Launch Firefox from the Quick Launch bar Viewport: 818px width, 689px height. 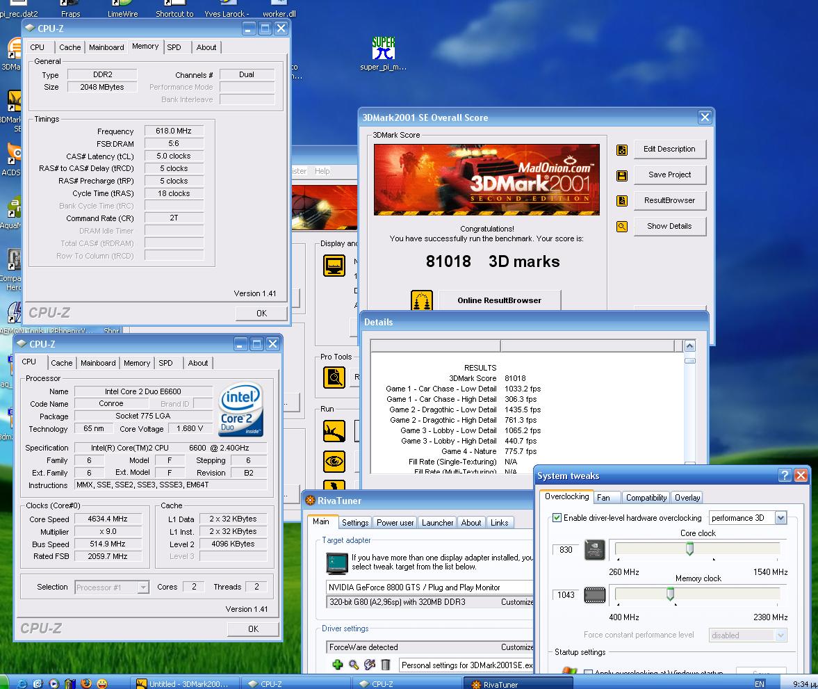87,683
